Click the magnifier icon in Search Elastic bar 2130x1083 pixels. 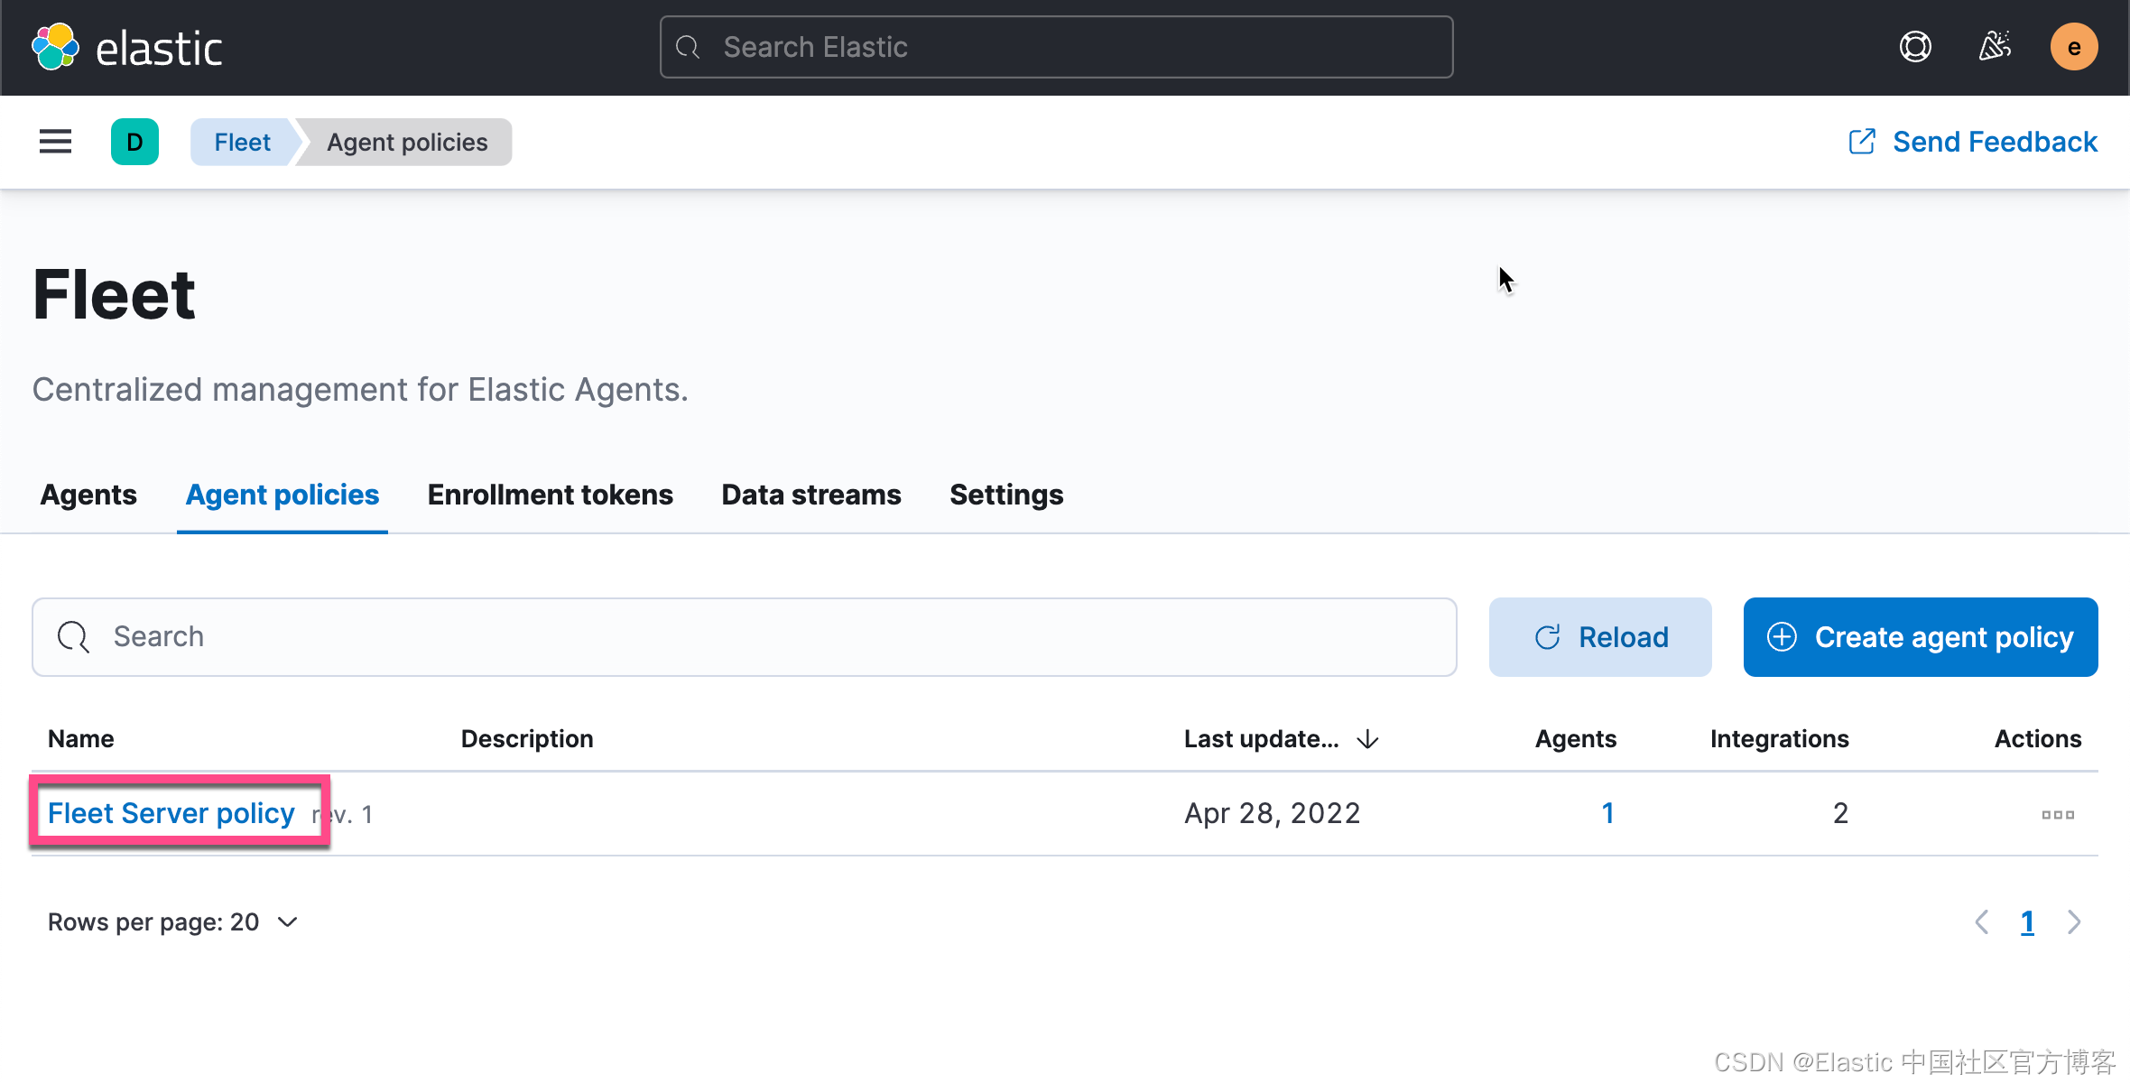(x=689, y=47)
